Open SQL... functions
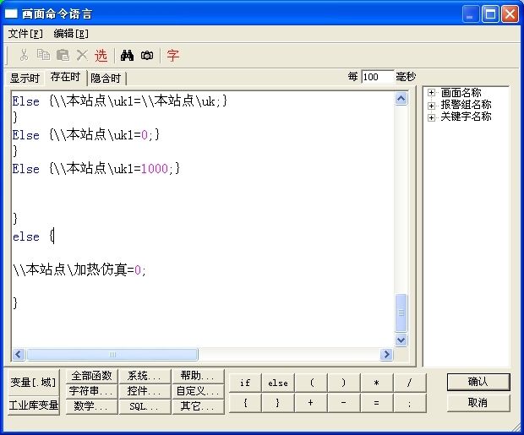This screenshot has height=435, width=524. coord(145,406)
